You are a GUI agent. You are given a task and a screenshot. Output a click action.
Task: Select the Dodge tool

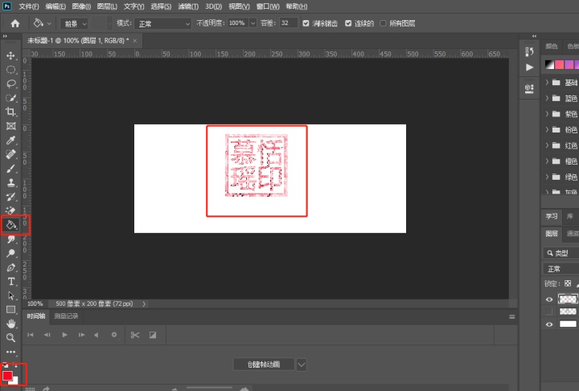pyautogui.click(x=10, y=253)
